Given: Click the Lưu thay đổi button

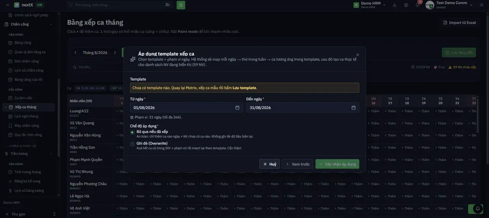Looking at the screenshot, I should 459,53.
